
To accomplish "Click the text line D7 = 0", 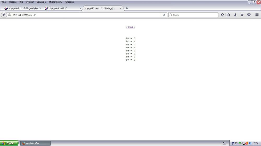I will (x=130, y=60).
